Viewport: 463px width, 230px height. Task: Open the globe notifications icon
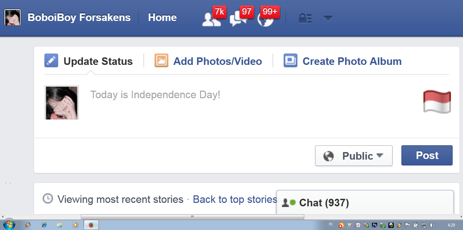pos(265,20)
